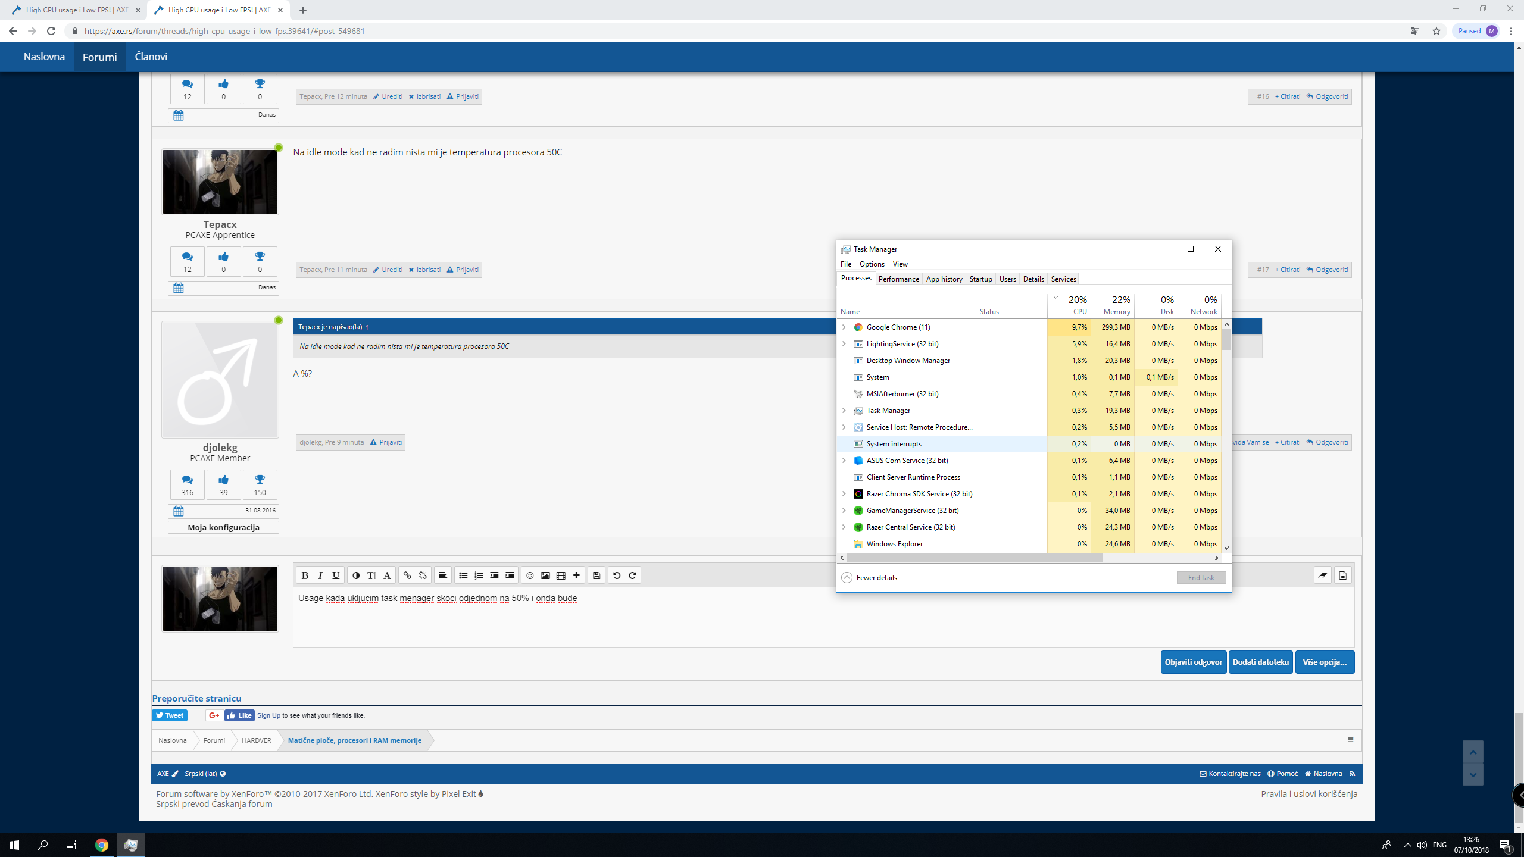Viewport: 1524px width, 857px height.
Task: Switch to App history tab
Action: click(x=944, y=279)
